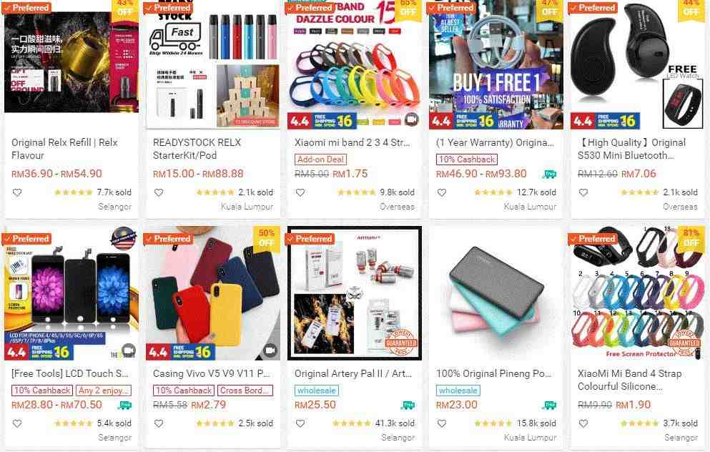The width and height of the screenshot is (710, 452).
Task: Select wholesale label under Pineng Power bank
Action: tap(458, 390)
